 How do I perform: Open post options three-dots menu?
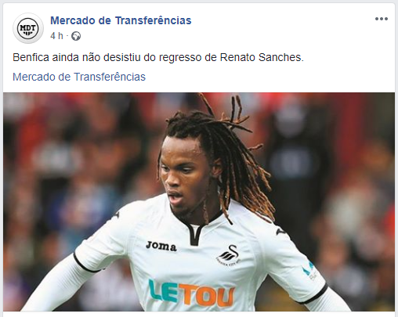click(382, 19)
